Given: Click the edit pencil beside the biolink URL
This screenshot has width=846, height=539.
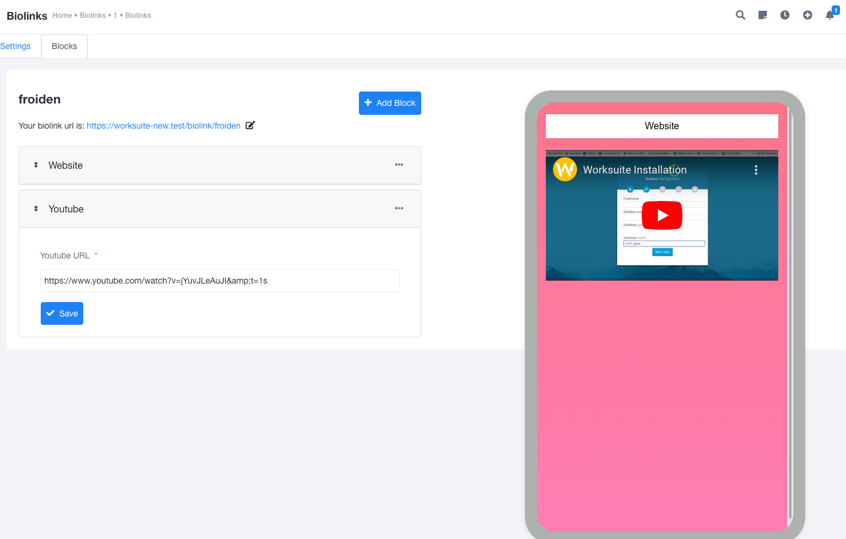Looking at the screenshot, I should click(250, 125).
